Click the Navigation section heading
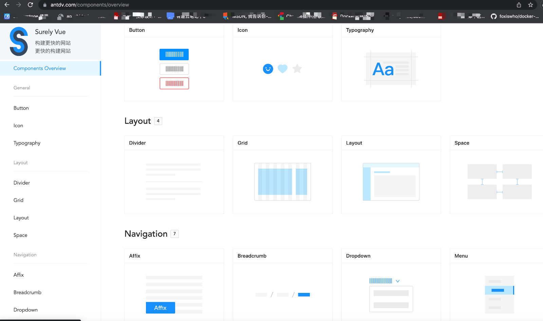 146,234
